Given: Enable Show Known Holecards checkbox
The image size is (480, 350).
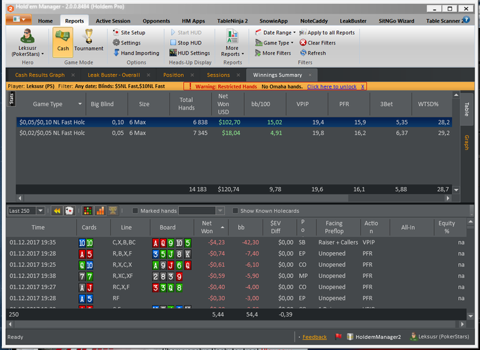Looking at the screenshot, I should click(235, 210).
